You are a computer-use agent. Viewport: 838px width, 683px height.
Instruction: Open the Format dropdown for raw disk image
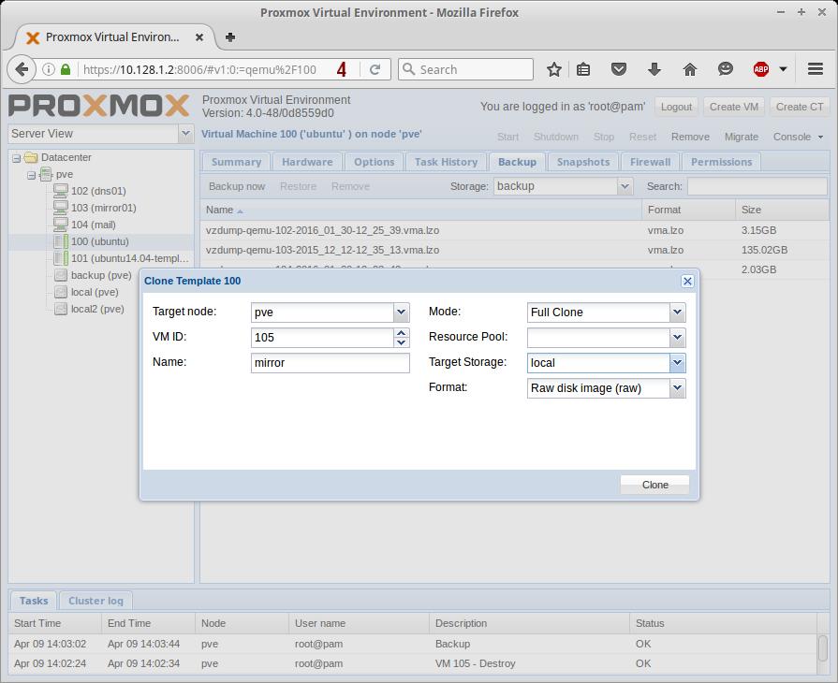click(677, 388)
